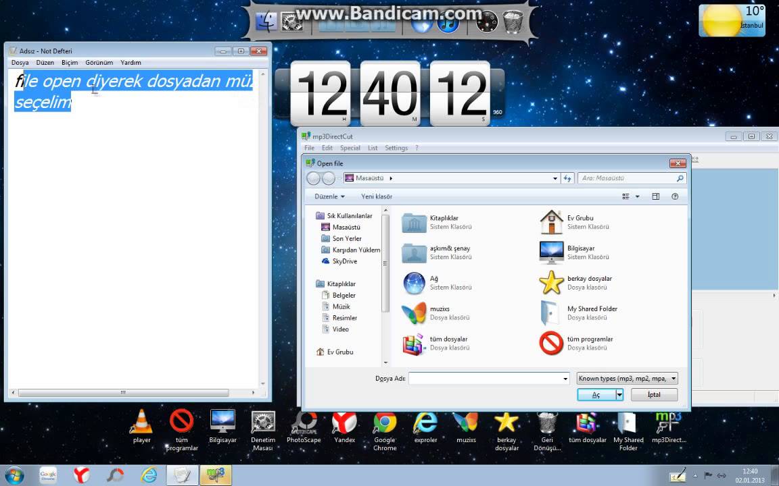Launch Google Chrome desktop shortcut

point(385,431)
